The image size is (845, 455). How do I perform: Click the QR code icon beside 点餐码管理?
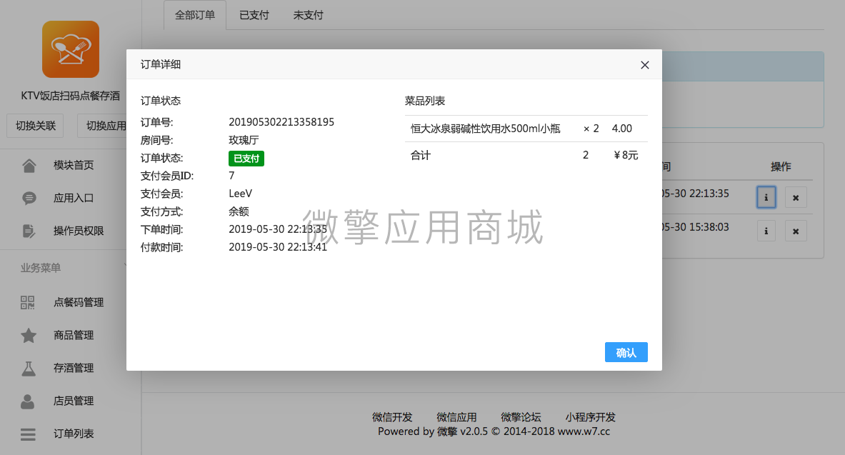27,302
